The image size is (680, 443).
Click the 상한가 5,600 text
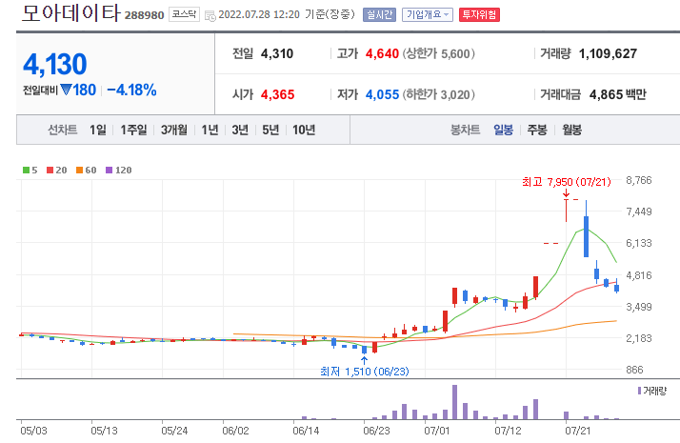click(x=438, y=53)
